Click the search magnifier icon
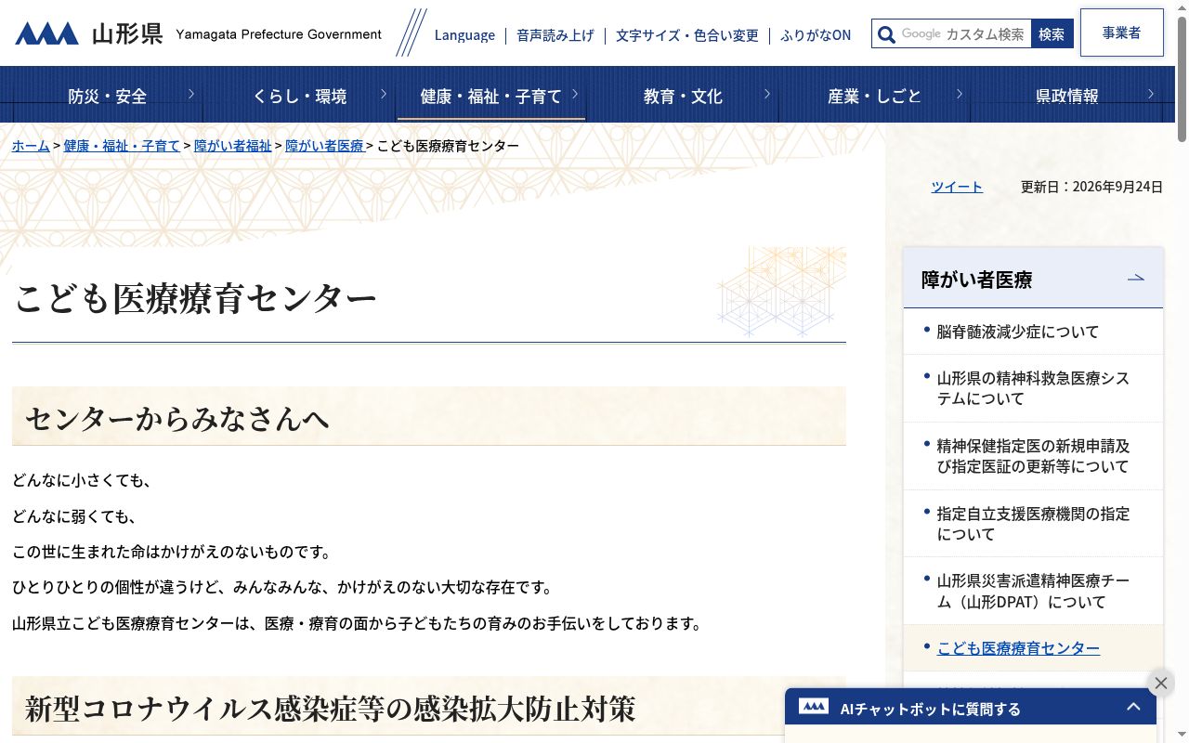Image resolution: width=1189 pixels, height=743 pixels. tap(887, 33)
